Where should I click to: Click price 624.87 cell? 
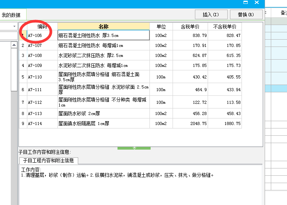point(190,55)
